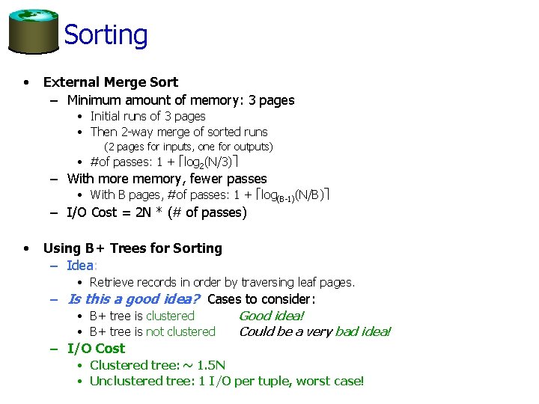The height and width of the screenshot is (404, 539).
Task: Select the External Merge Sort heading
Action: pyautogui.click(x=111, y=82)
